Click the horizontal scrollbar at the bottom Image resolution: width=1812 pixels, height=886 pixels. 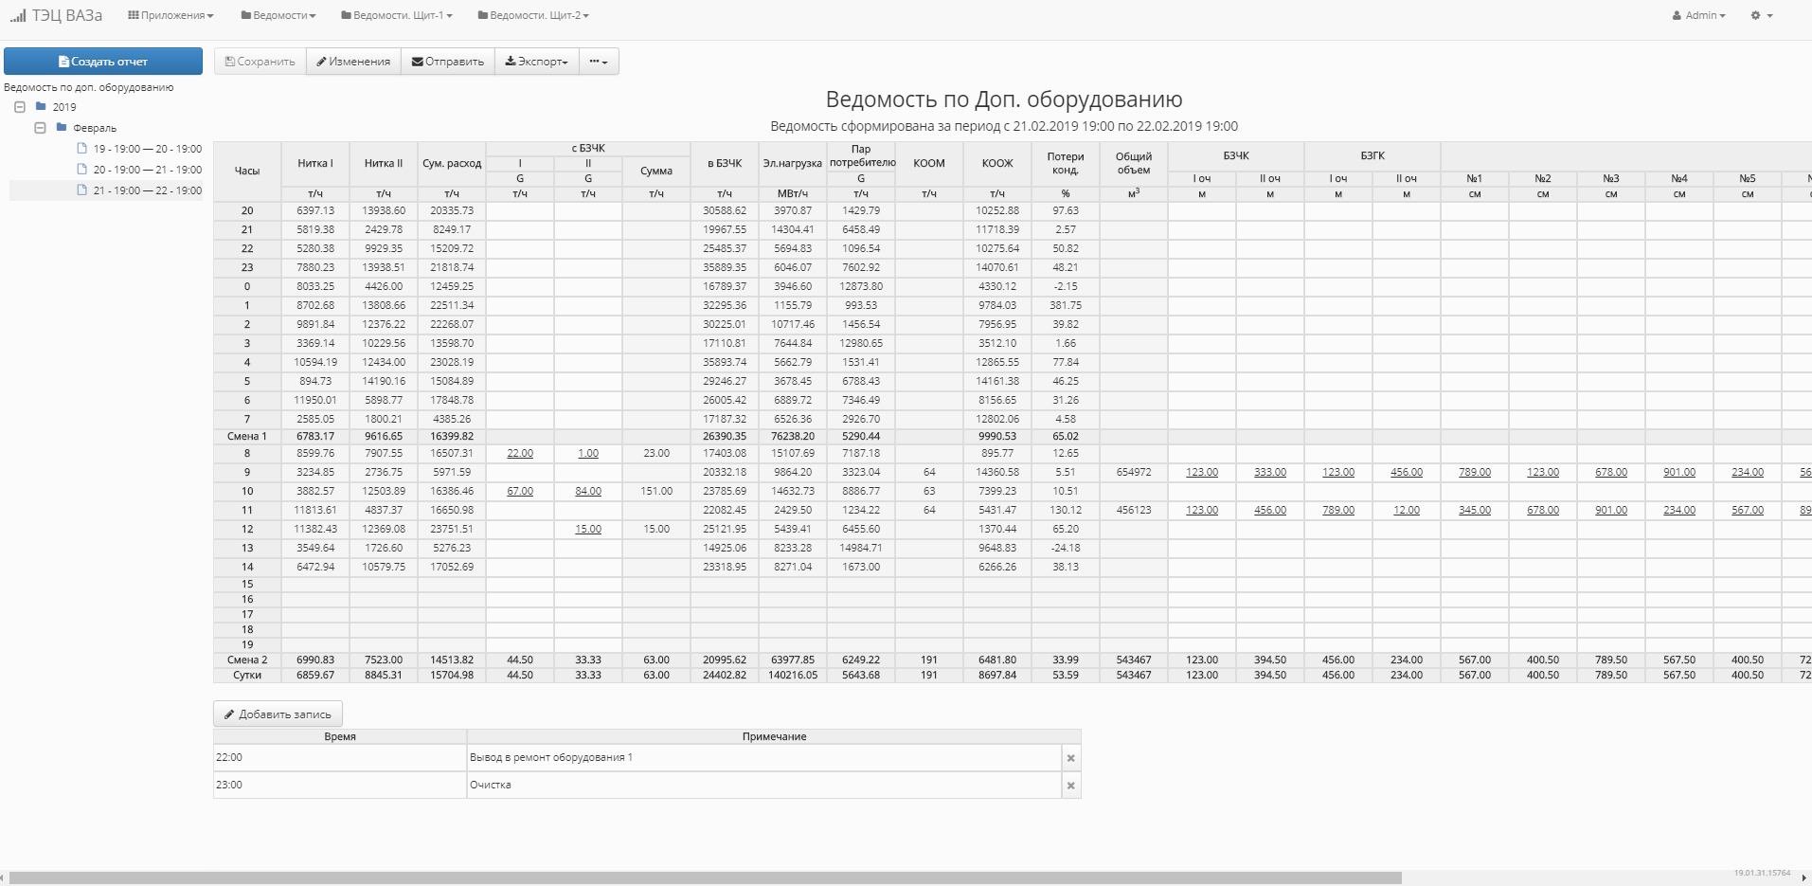(x=706, y=877)
